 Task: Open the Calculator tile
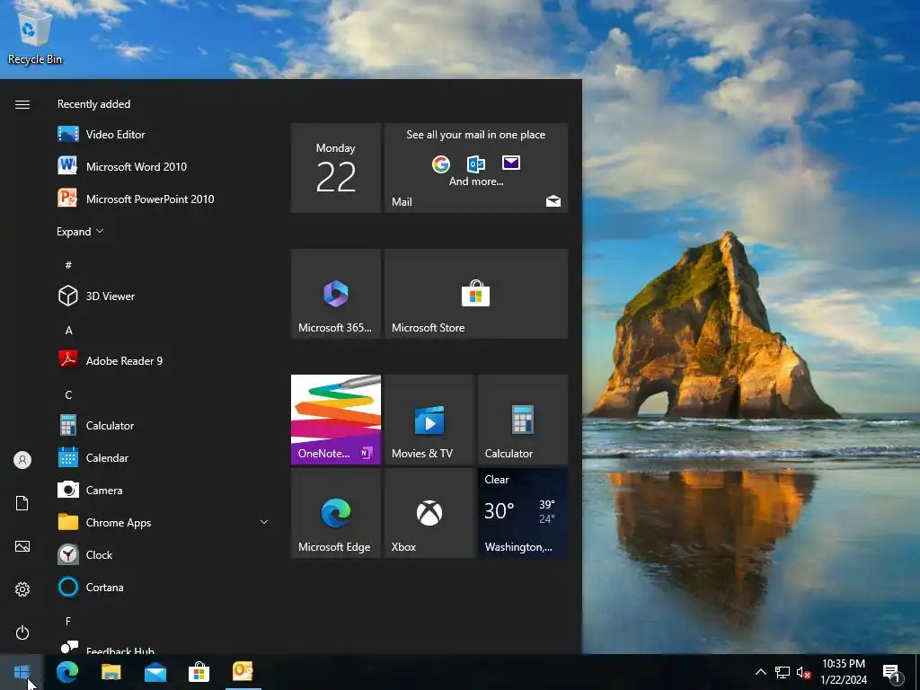(523, 420)
